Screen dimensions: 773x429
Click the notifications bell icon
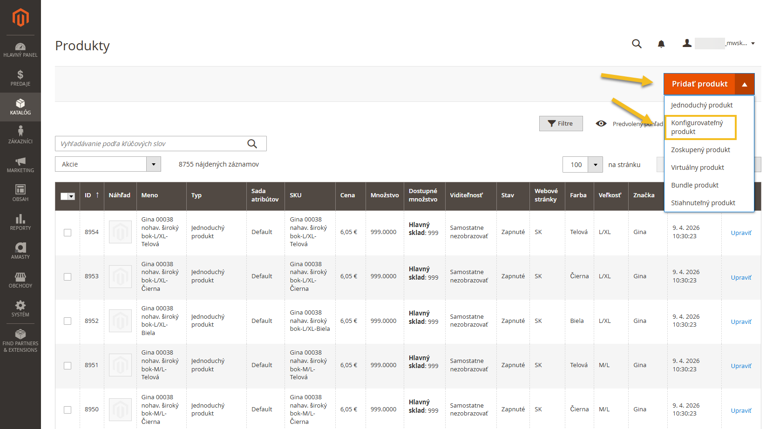click(661, 44)
